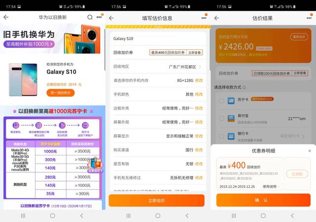
Task: Tap the 以旧换新返苏宁卡 activity heading
Action: click(35, 206)
